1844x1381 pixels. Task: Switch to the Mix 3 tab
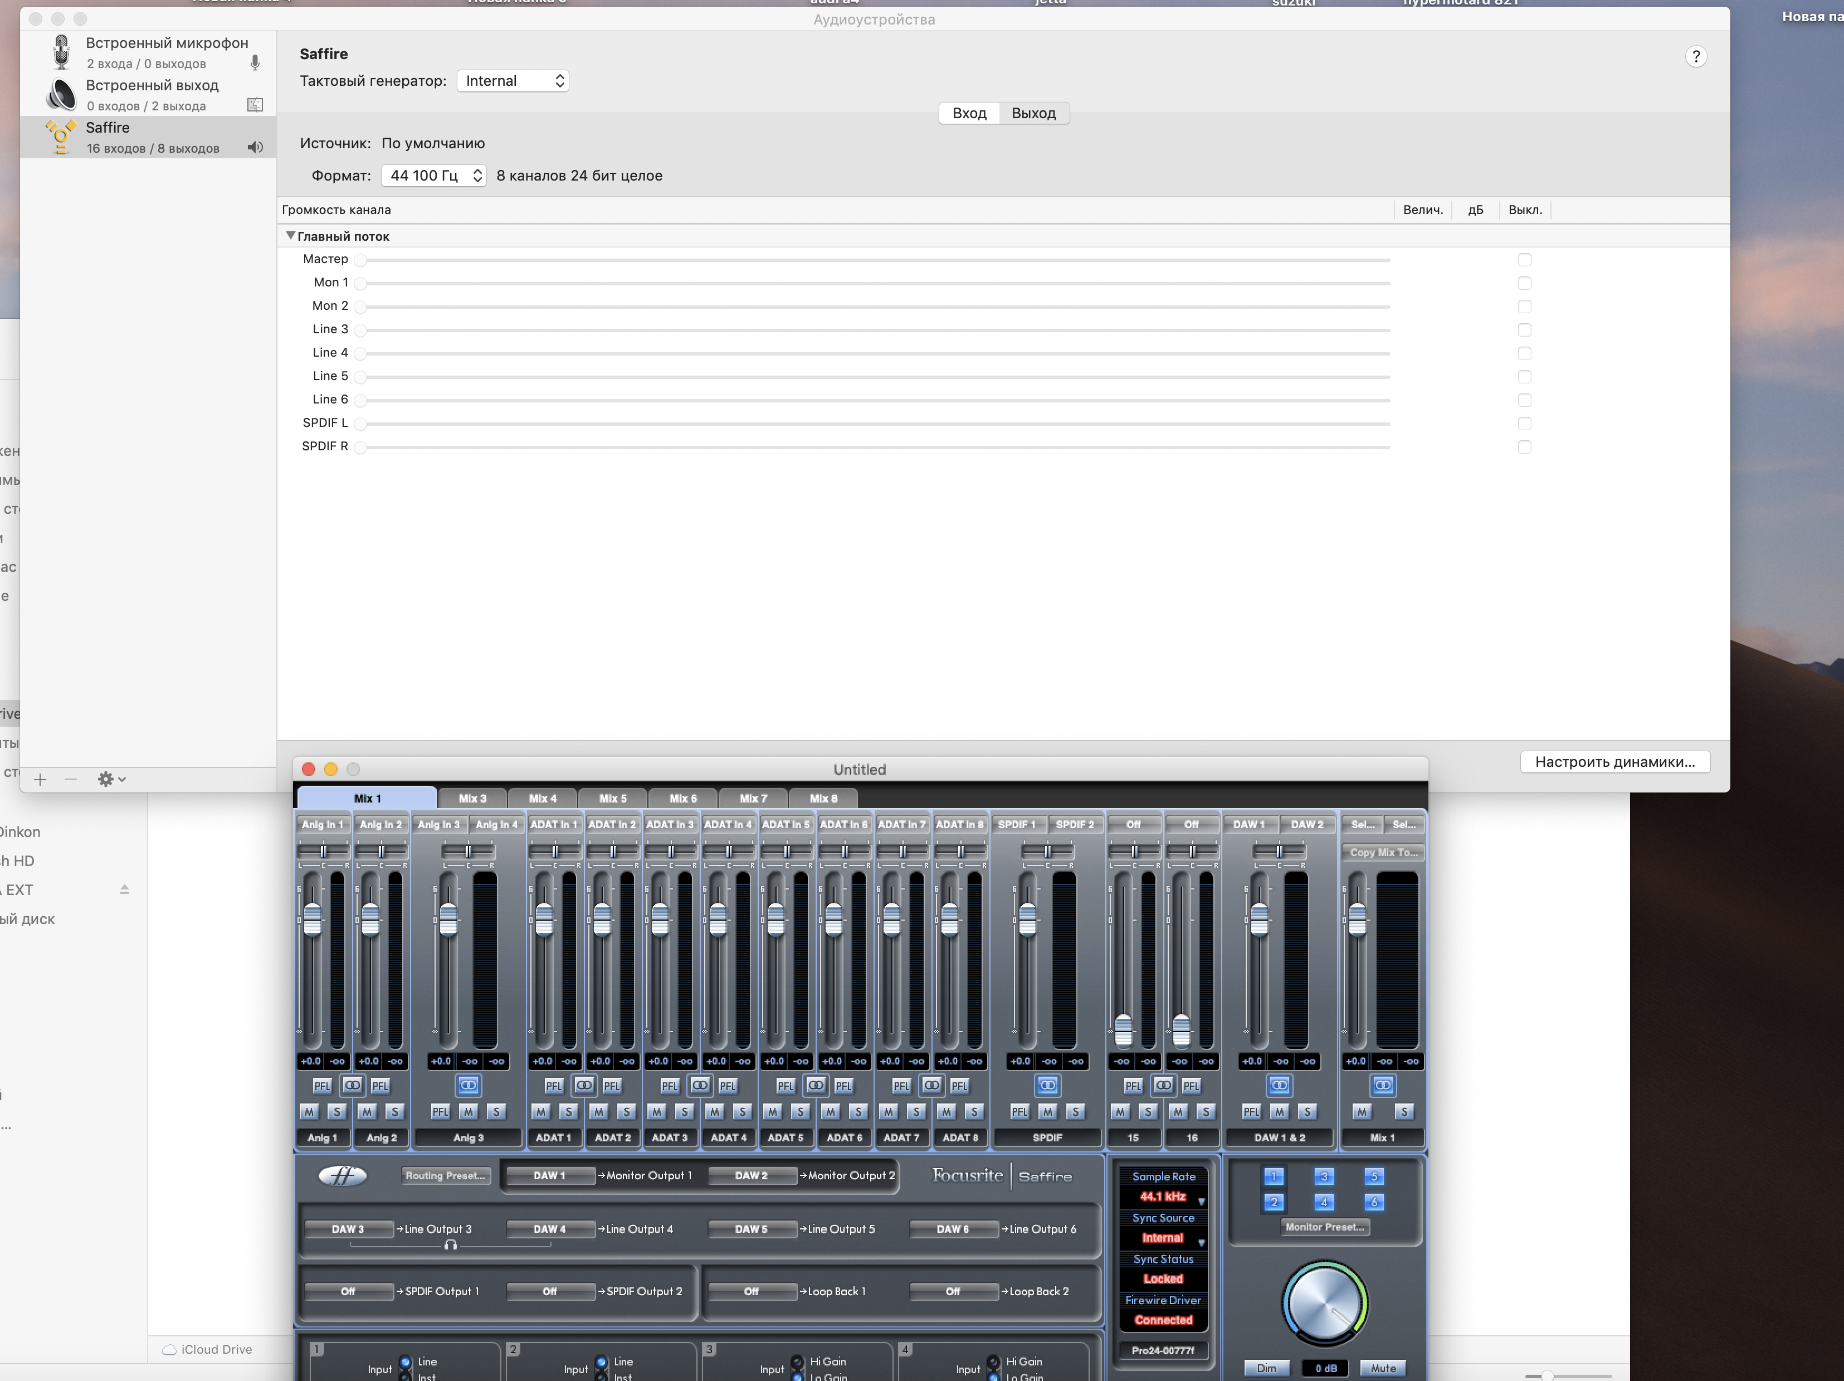click(x=472, y=798)
